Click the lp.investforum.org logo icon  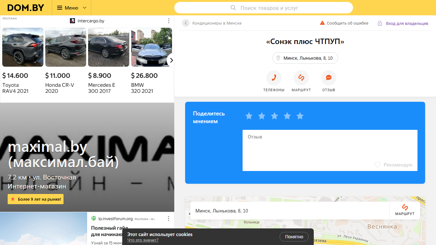(x=94, y=219)
